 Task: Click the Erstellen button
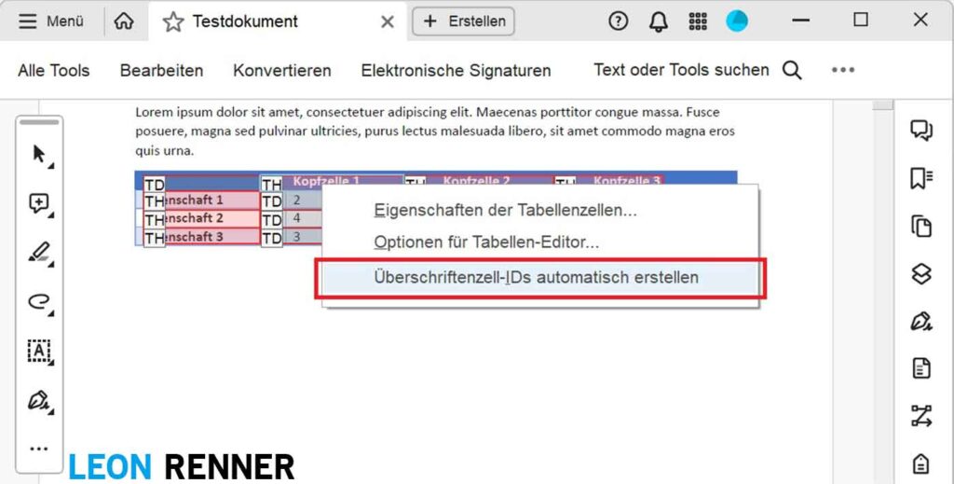[464, 21]
